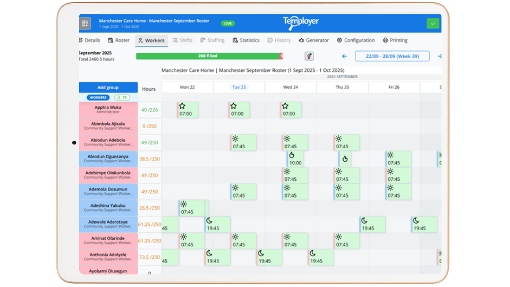This screenshot has width=510, height=287.
Task: Switch to the Statistics tab
Action: pyautogui.click(x=246, y=40)
